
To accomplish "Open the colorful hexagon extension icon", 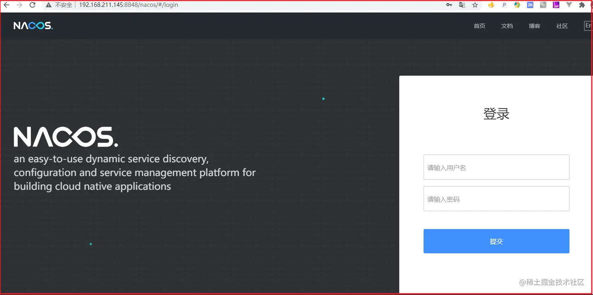I will (x=517, y=5).
